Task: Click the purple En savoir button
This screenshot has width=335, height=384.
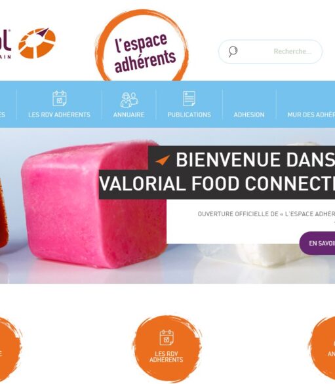Action: coord(317,243)
